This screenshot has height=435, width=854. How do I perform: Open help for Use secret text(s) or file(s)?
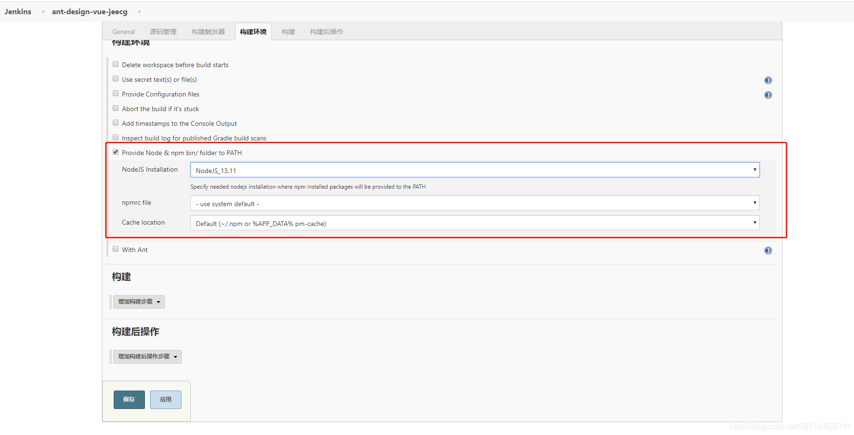tap(768, 80)
